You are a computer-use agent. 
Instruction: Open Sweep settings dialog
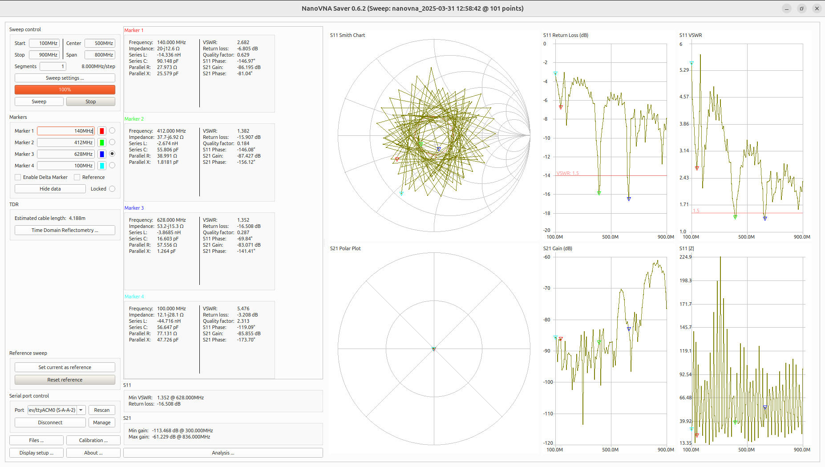[x=65, y=78]
